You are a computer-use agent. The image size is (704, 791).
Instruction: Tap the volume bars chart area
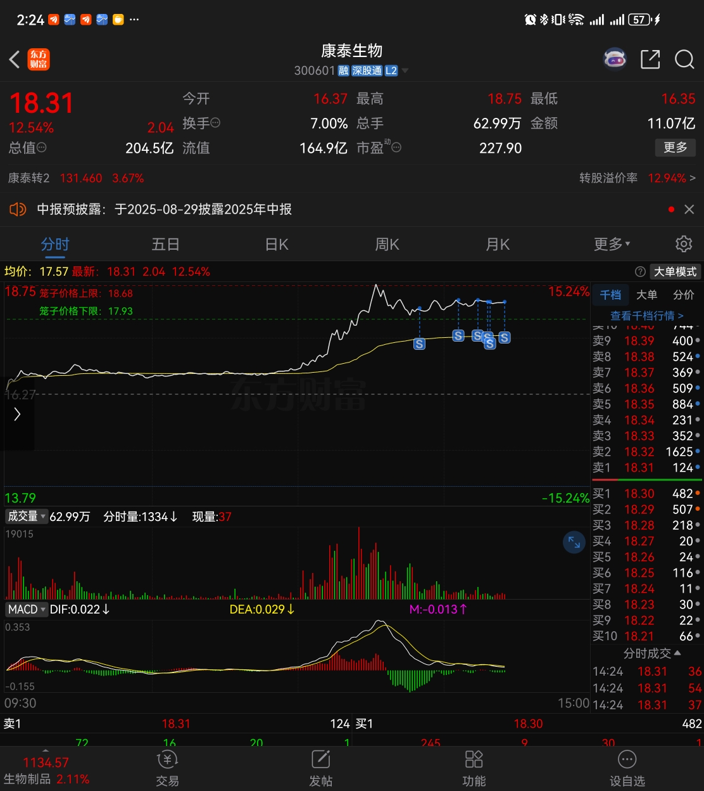coord(297,563)
